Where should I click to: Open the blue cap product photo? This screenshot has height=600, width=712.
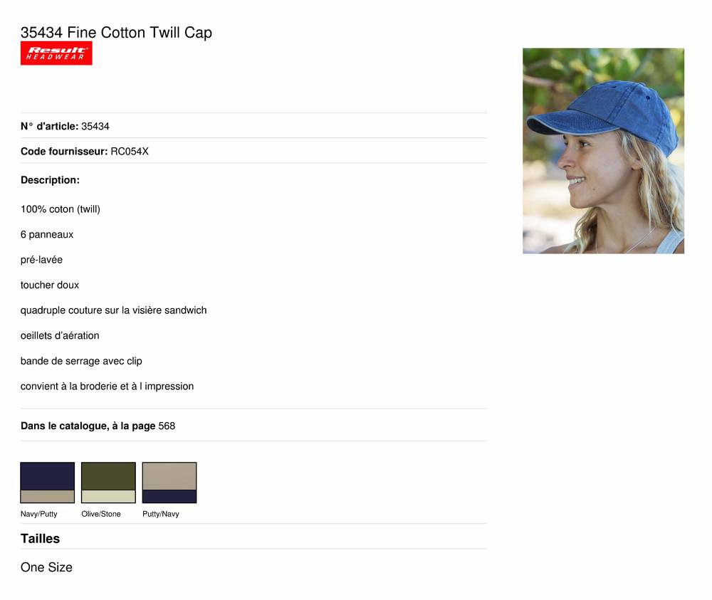coord(603,151)
